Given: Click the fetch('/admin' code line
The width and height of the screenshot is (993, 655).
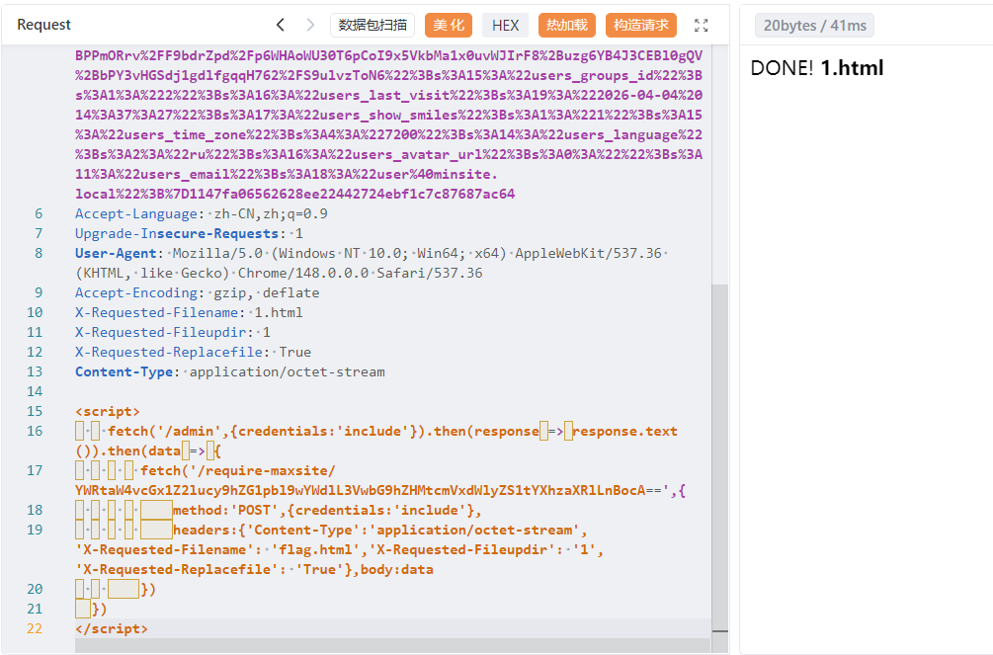Looking at the screenshot, I should click(376, 431).
